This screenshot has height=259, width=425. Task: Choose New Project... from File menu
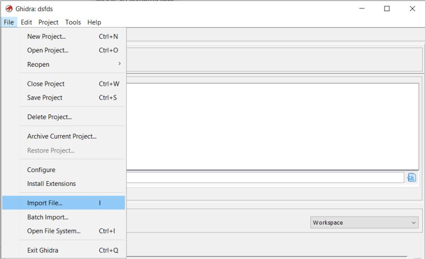pyautogui.click(x=63, y=37)
